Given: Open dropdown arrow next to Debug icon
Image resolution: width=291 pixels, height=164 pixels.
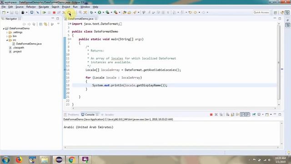Looking at the screenshot, I should pos(95,12).
